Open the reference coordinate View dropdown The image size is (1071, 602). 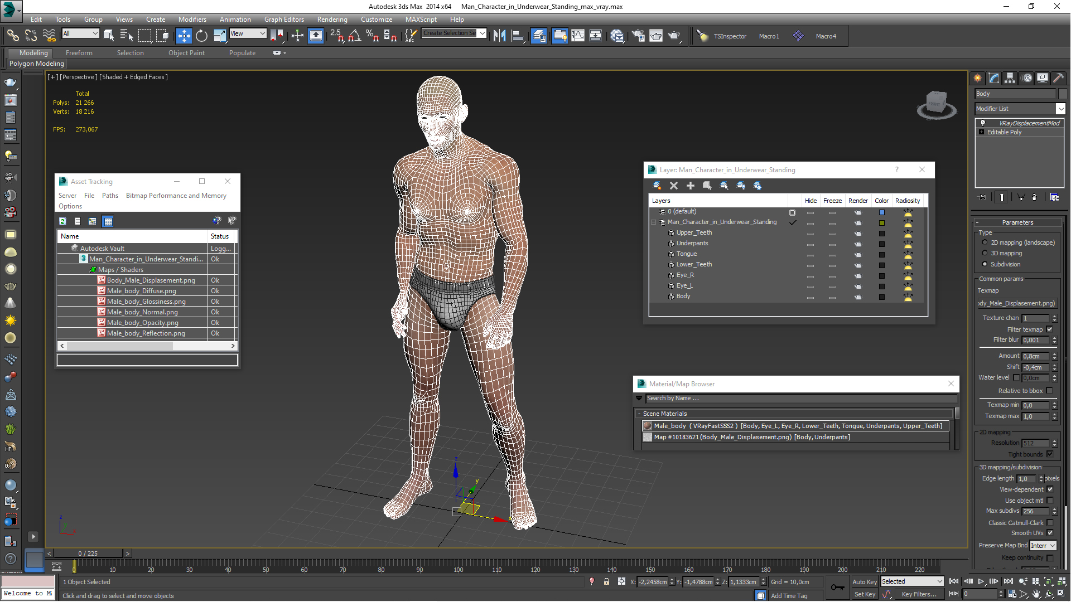(x=248, y=33)
